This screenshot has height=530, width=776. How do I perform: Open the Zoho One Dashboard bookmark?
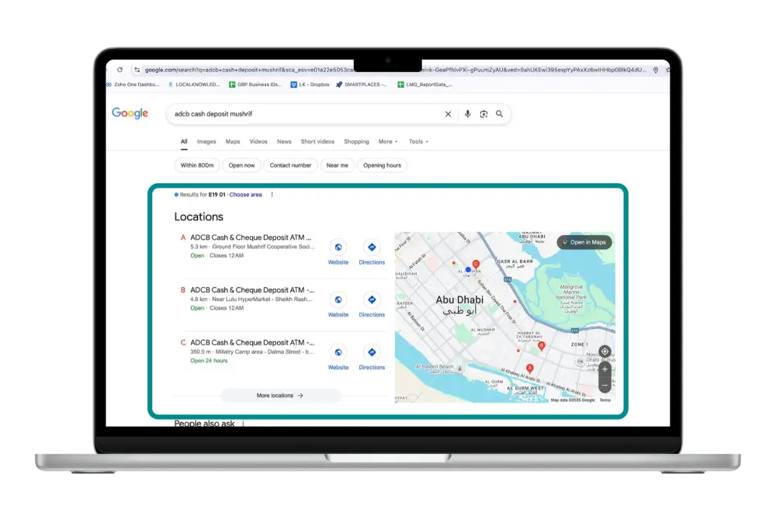(x=133, y=85)
